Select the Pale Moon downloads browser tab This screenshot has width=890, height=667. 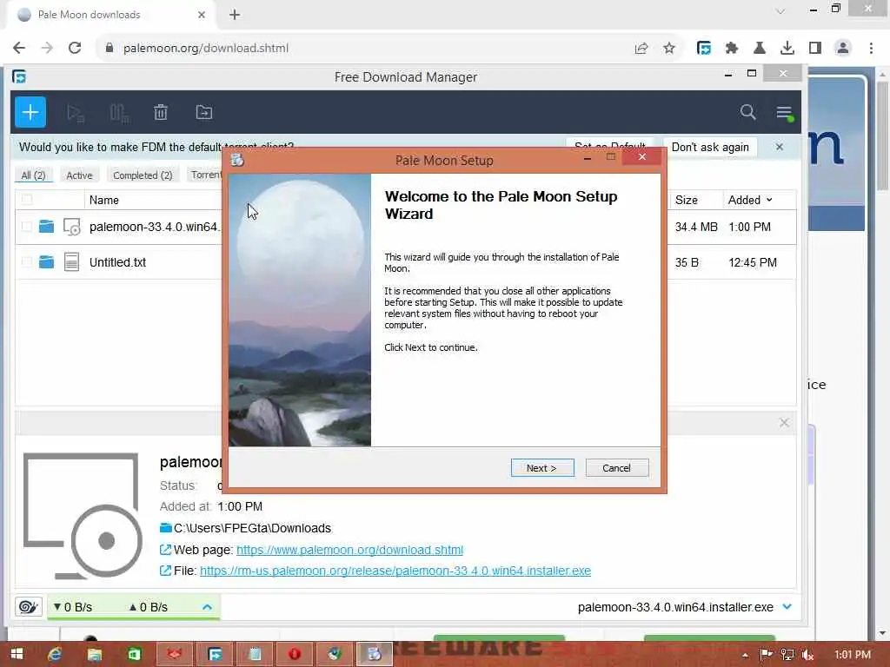point(111,15)
